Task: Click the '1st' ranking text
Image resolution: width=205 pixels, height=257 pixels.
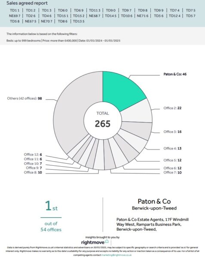Action: [x=51, y=206]
